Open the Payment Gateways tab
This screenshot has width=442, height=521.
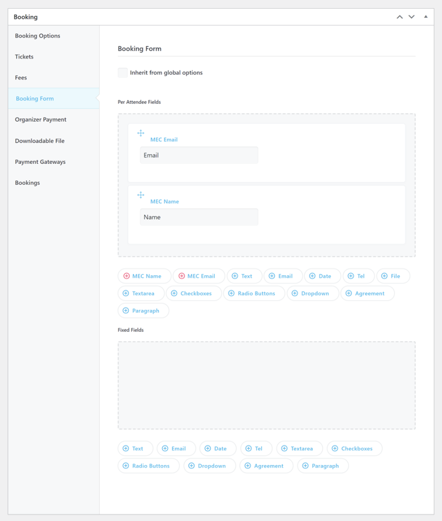pos(40,161)
